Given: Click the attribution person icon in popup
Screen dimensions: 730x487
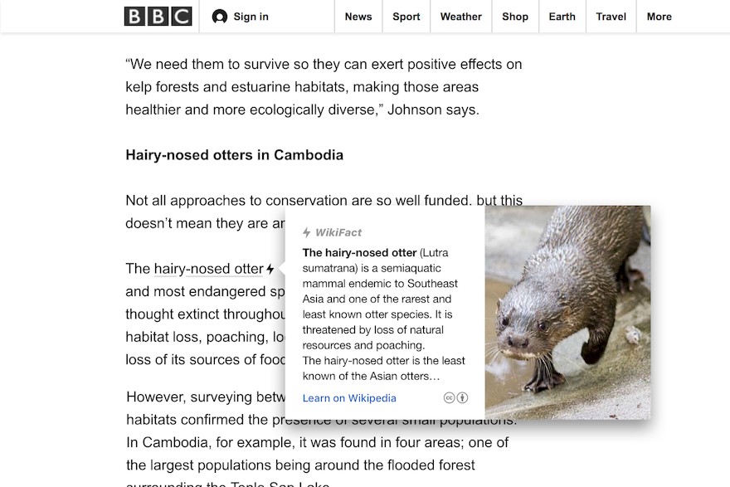Looking at the screenshot, I should 462,397.
